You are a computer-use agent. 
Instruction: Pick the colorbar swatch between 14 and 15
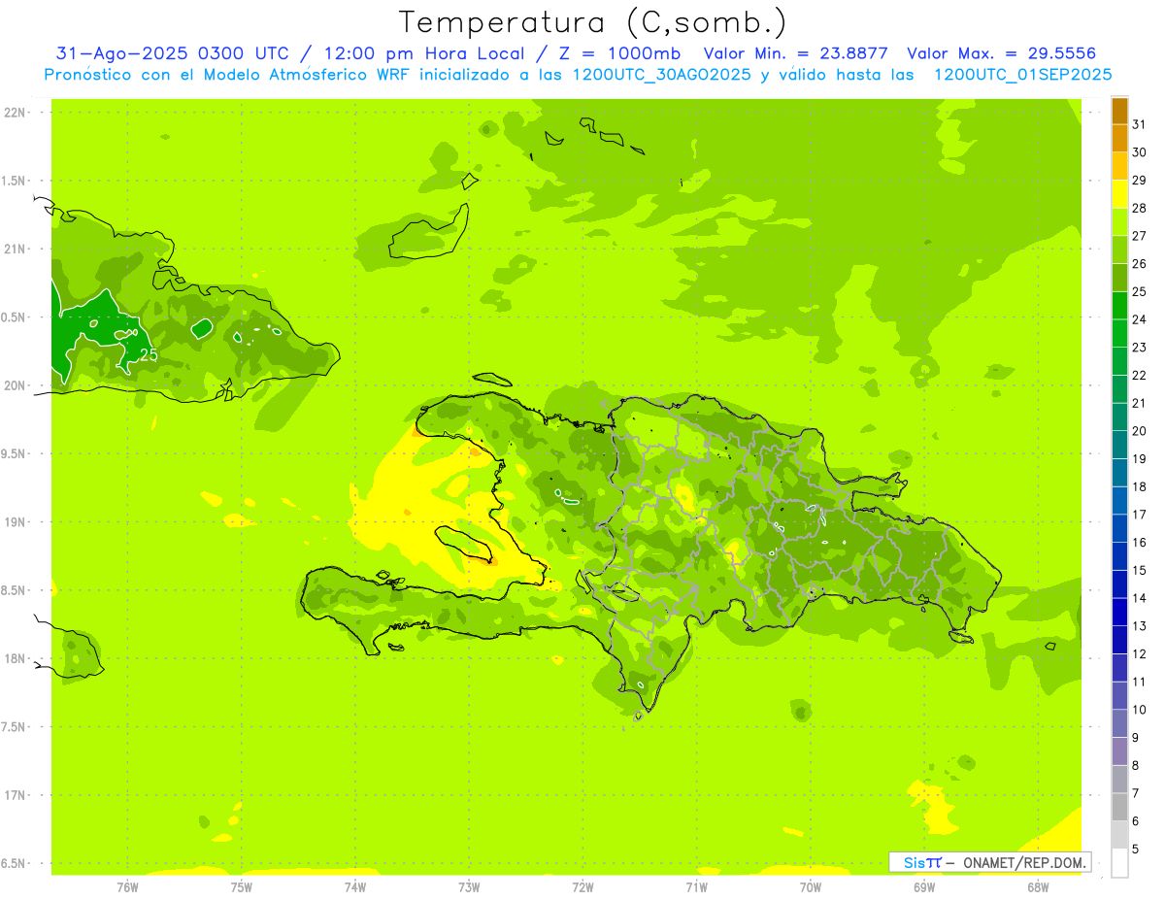point(1119,584)
